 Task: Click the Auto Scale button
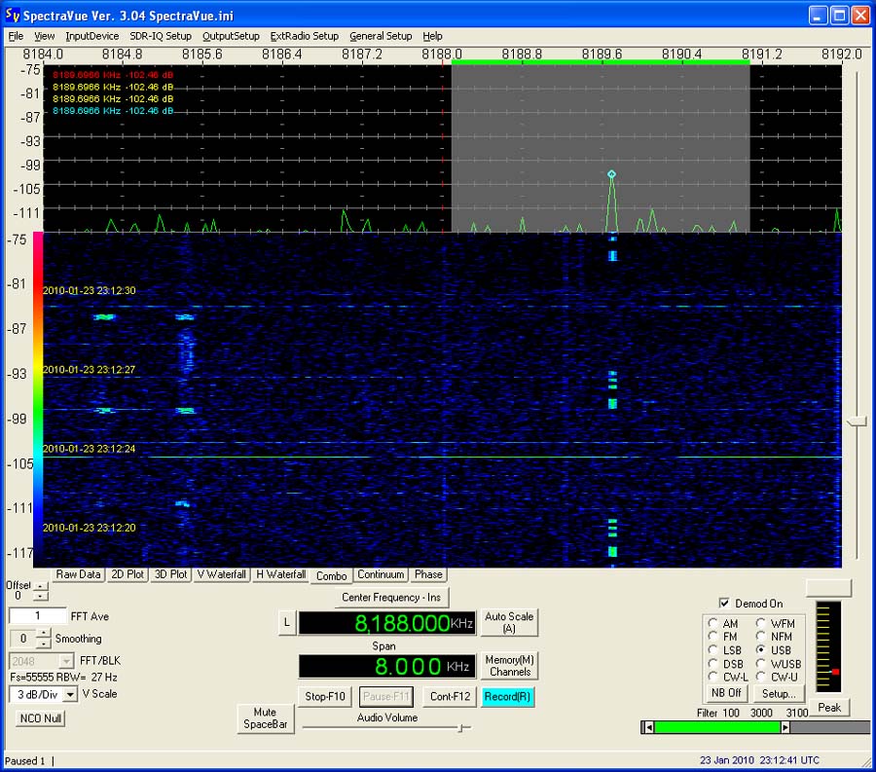(x=509, y=622)
